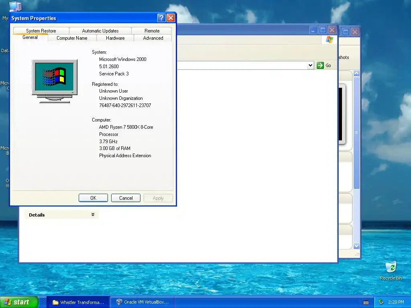Click the rear window's vertical scrollbar thumb
The image size is (411, 308).
(x=356, y=132)
